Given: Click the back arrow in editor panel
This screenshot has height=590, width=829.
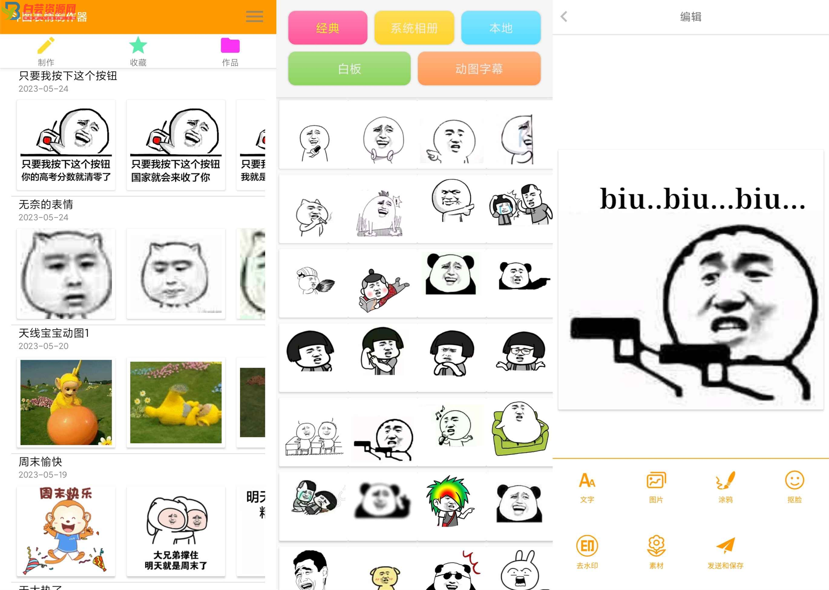Looking at the screenshot, I should click(x=564, y=17).
